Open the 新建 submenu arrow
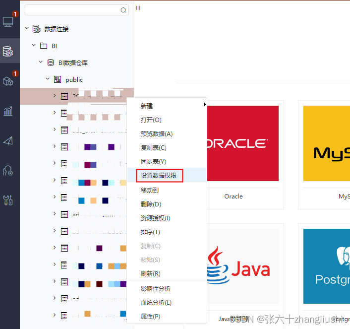Viewport: 350px width, 329px height. (x=205, y=104)
